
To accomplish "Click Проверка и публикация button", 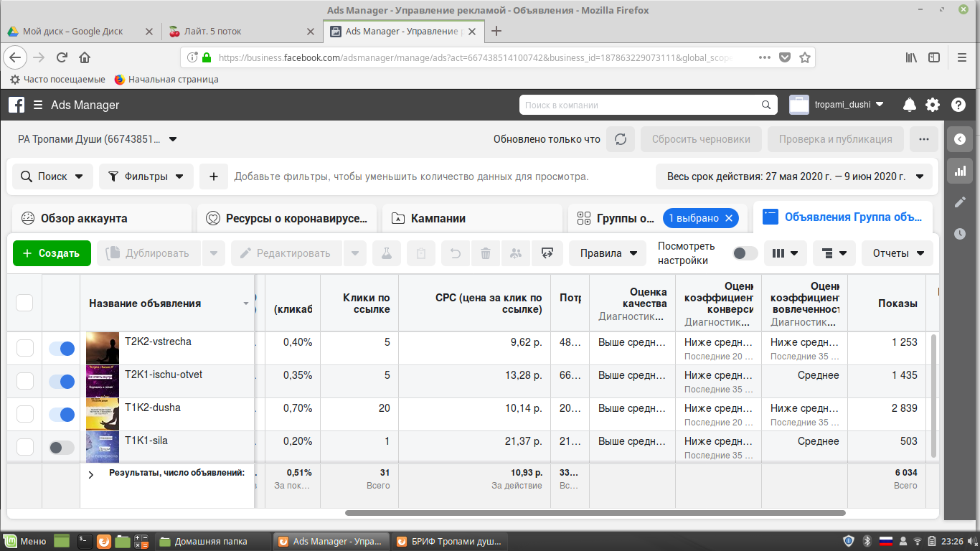I will click(x=836, y=139).
